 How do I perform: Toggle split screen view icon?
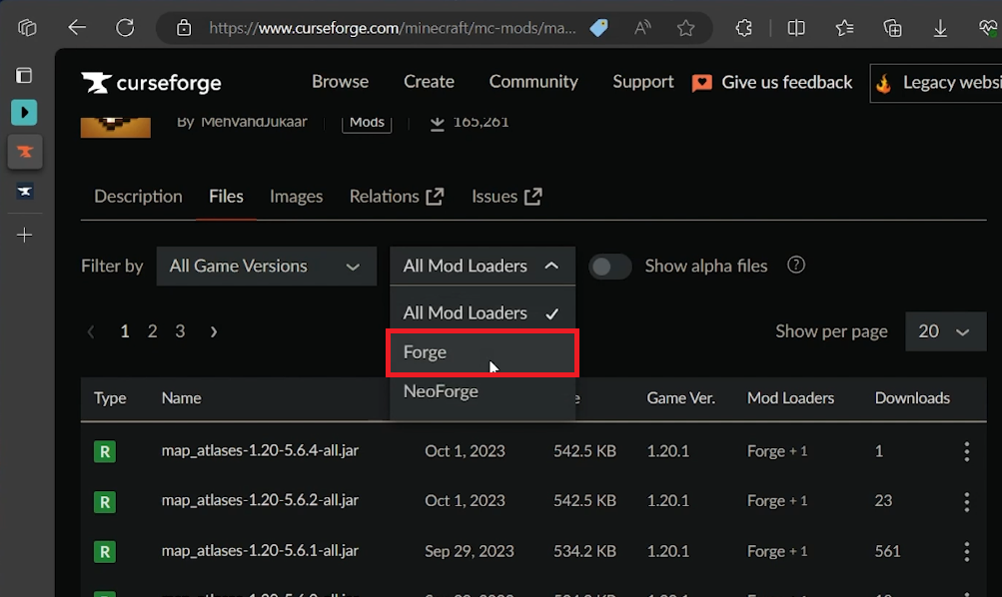796,28
